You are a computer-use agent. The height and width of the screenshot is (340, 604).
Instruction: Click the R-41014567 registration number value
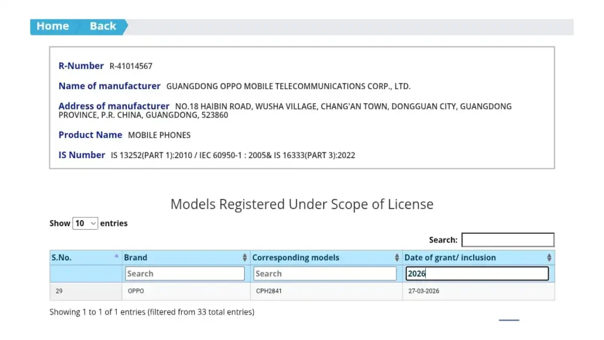(131, 66)
